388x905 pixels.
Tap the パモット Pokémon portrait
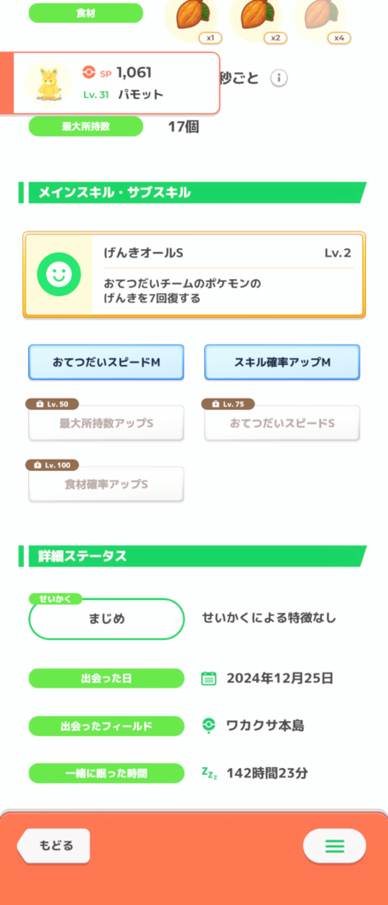(48, 83)
